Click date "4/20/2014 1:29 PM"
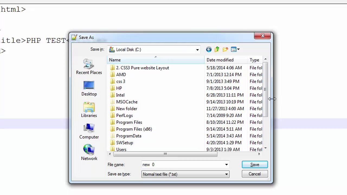The height and width of the screenshot is (195, 347). [x=224, y=143]
